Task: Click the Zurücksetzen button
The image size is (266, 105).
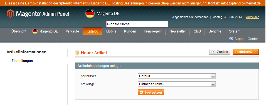Action: [x=246, y=52]
